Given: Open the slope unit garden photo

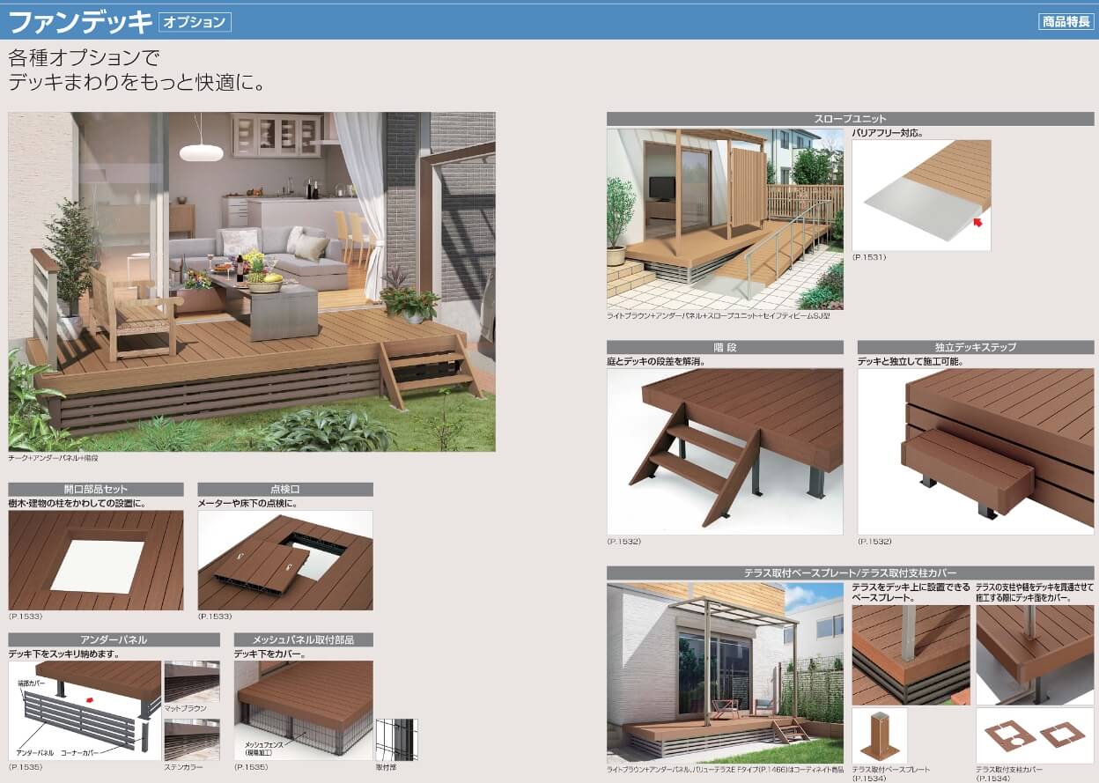Looking at the screenshot, I should 725,219.
